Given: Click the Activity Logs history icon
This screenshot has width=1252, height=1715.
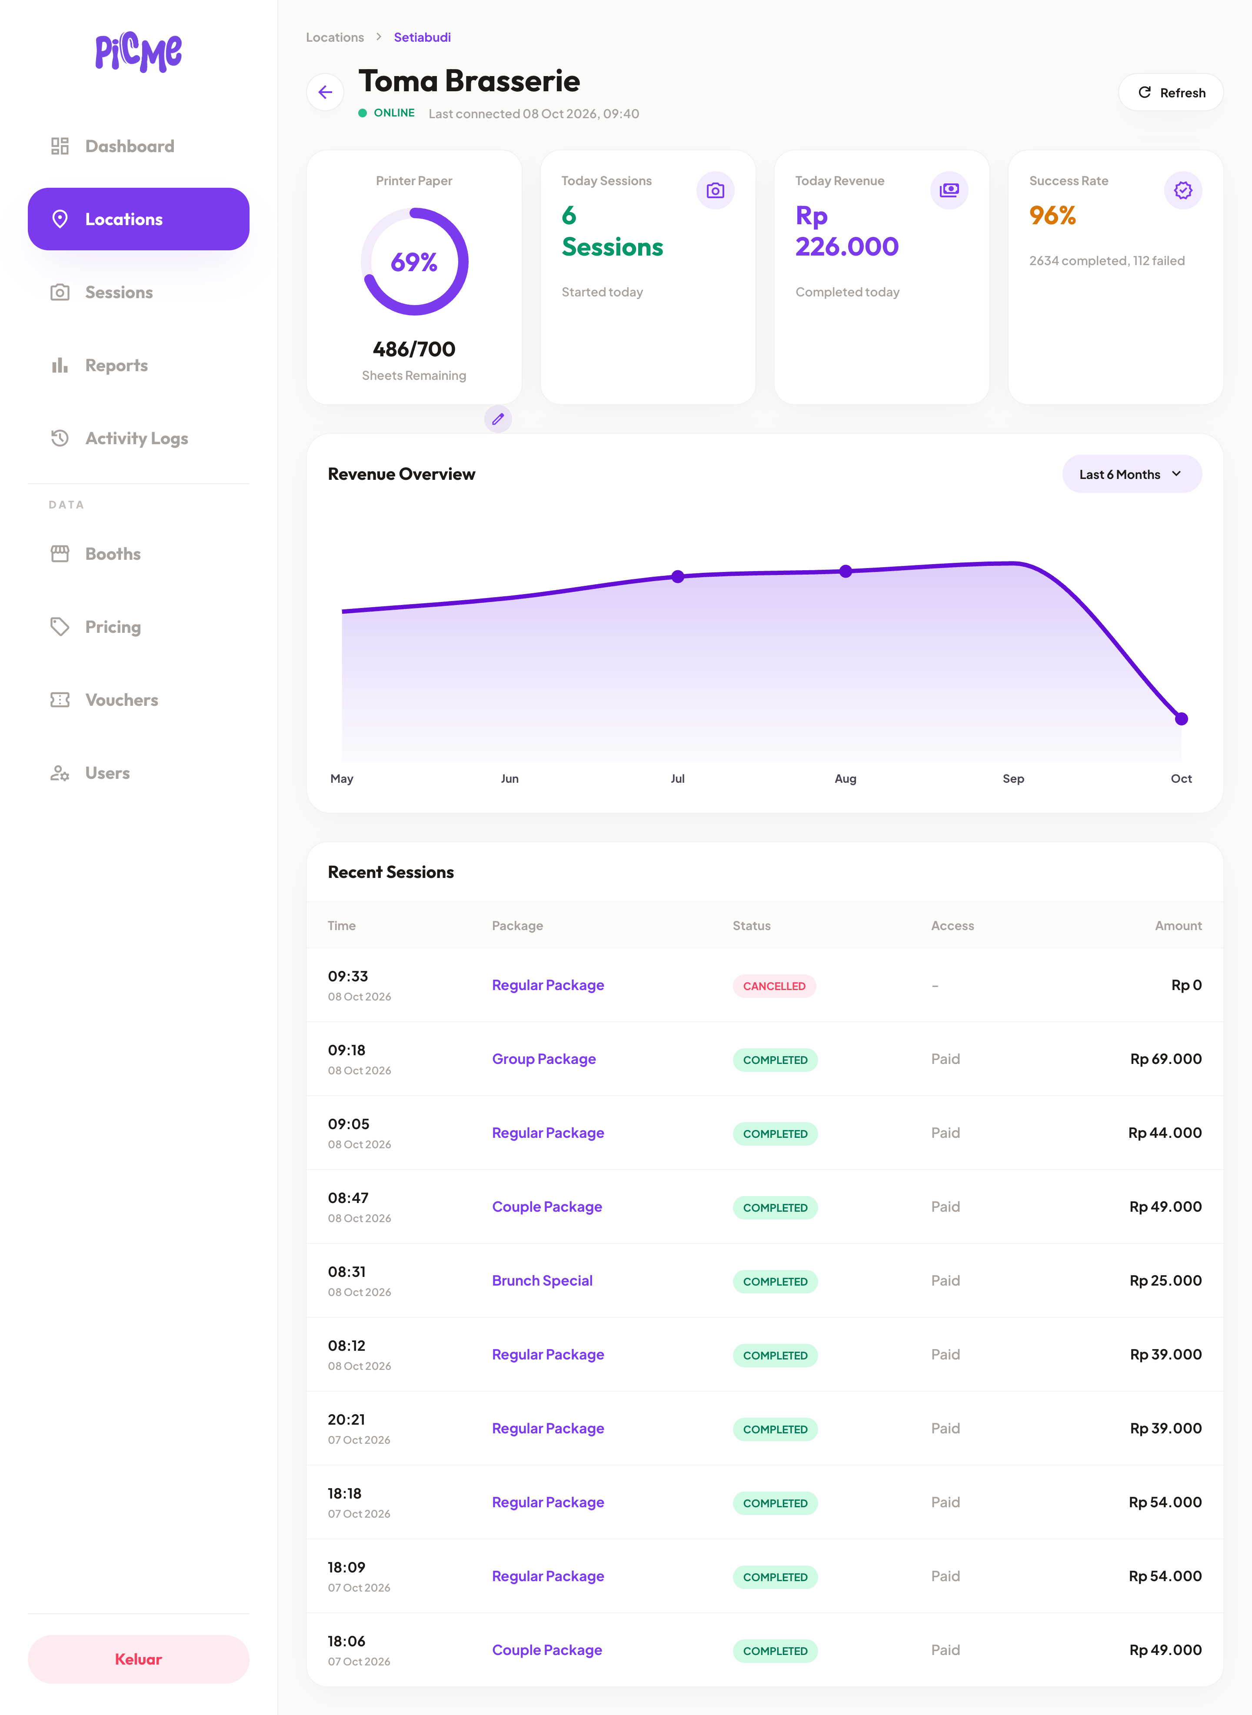Looking at the screenshot, I should (x=60, y=438).
